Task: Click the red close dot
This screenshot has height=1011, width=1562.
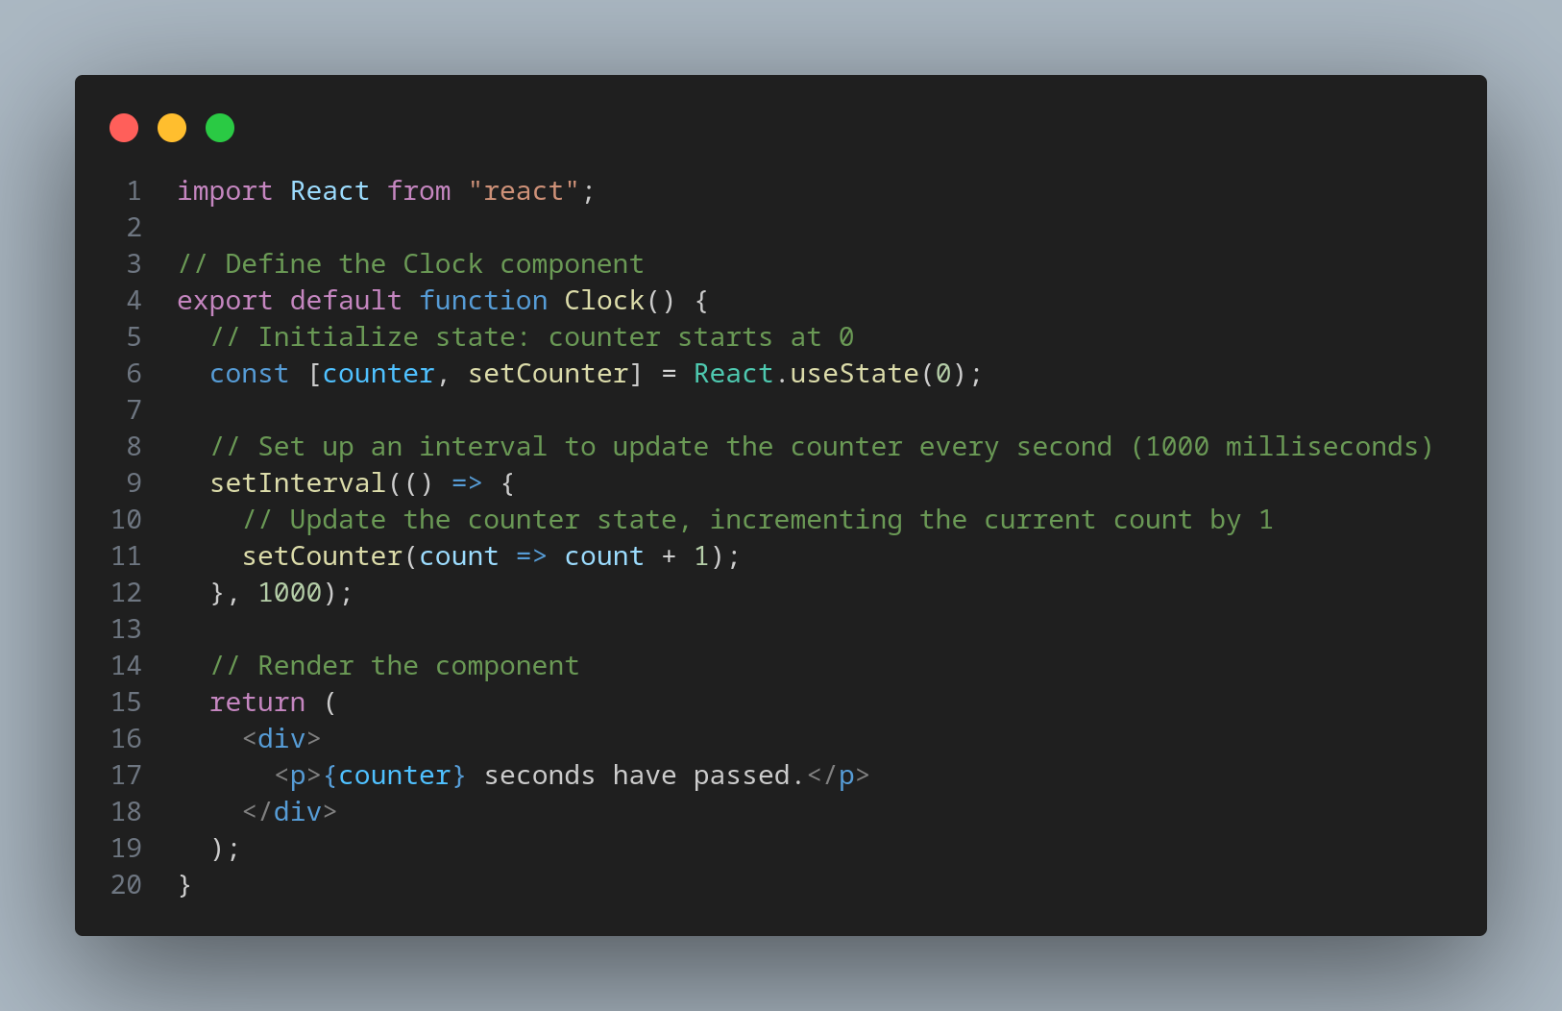Action: pyautogui.click(x=124, y=128)
